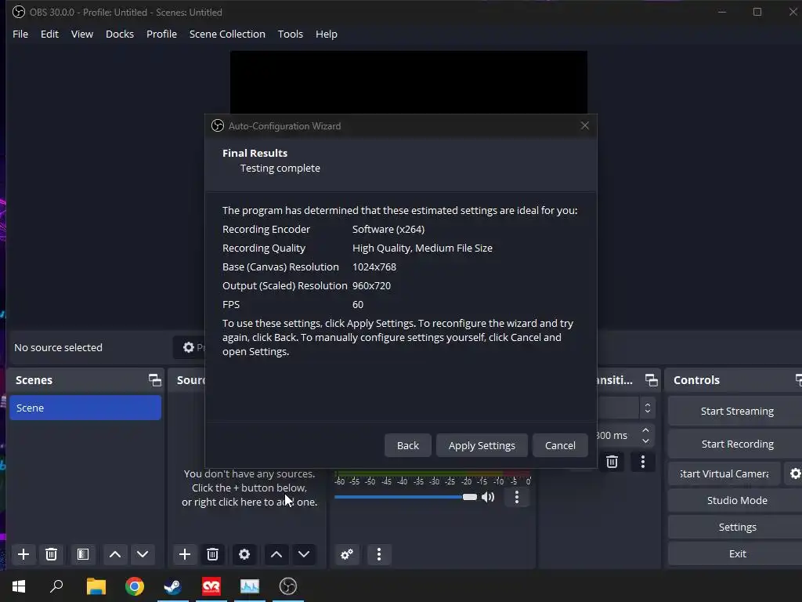Click Back in the wizard
The width and height of the screenshot is (802, 602).
point(407,445)
